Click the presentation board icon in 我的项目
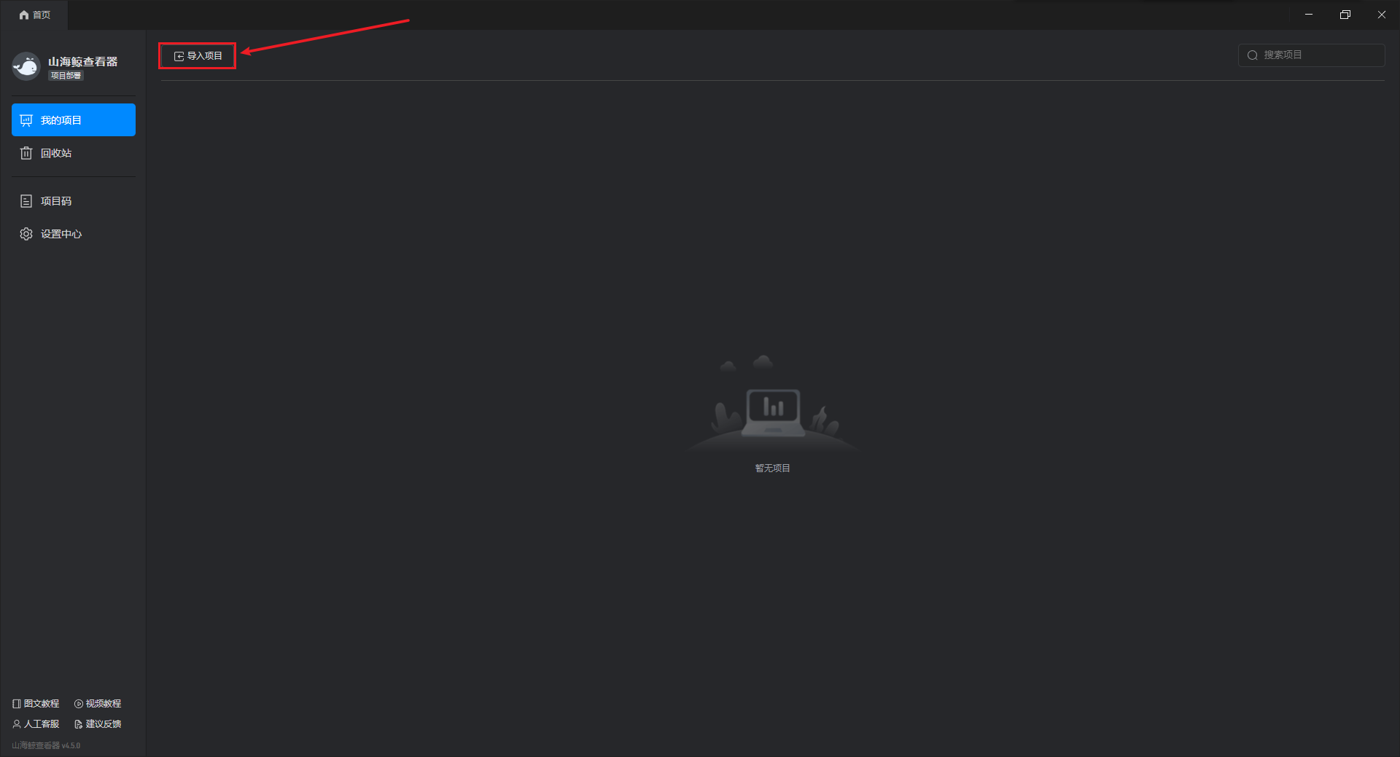The height and width of the screenshot is (757, 1400). click(26, 120)
